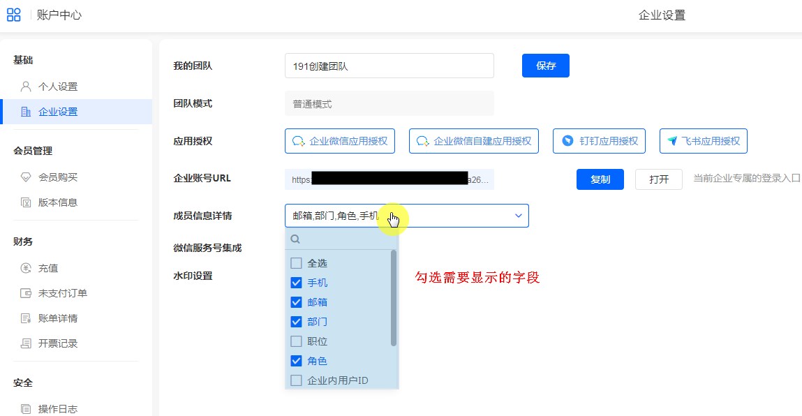
Task: Click the 复制 button for enterprise URL
Action: 600,179
